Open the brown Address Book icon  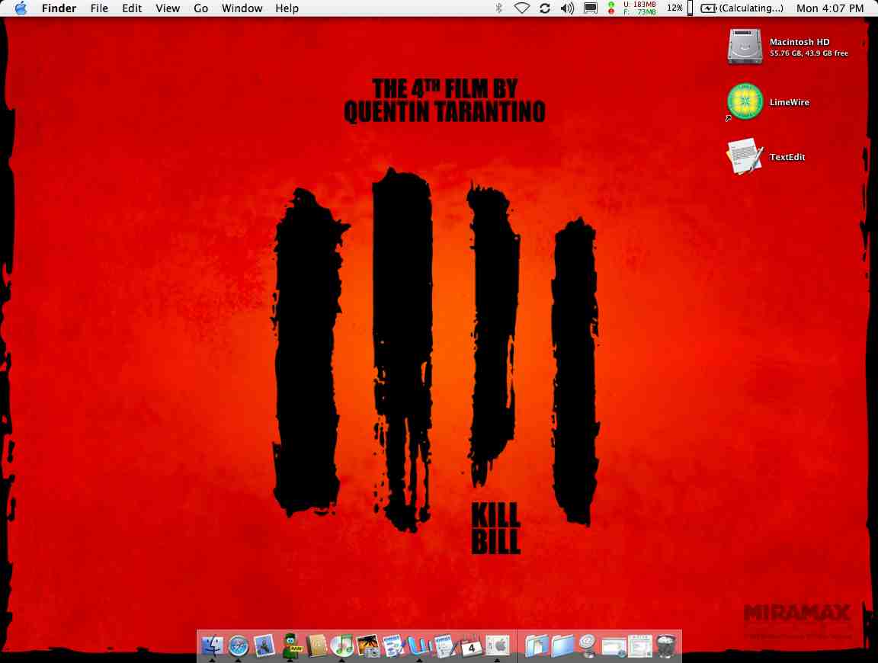click(x=316, y=645)
